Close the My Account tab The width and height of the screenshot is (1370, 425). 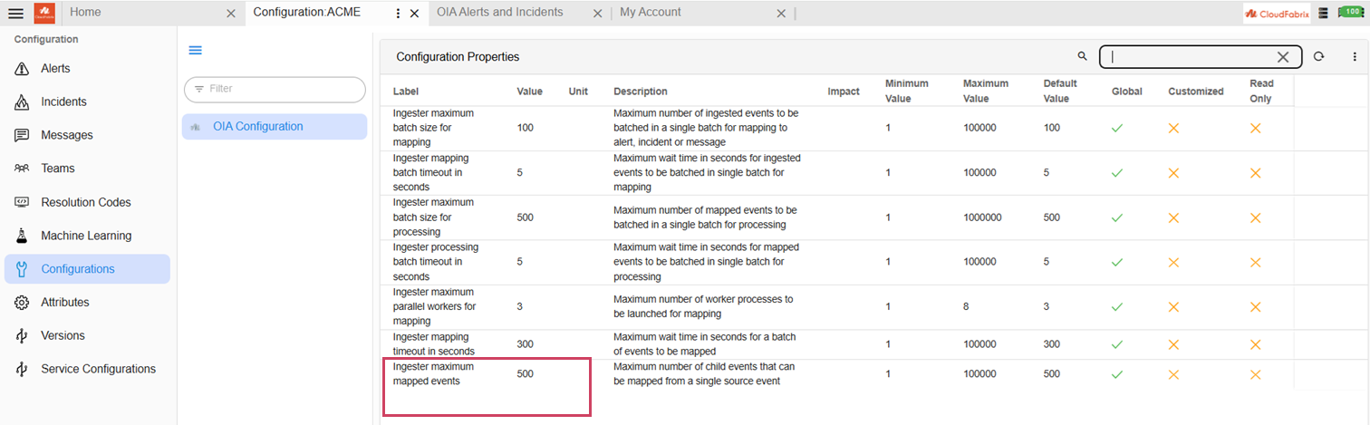click(782, 14)
